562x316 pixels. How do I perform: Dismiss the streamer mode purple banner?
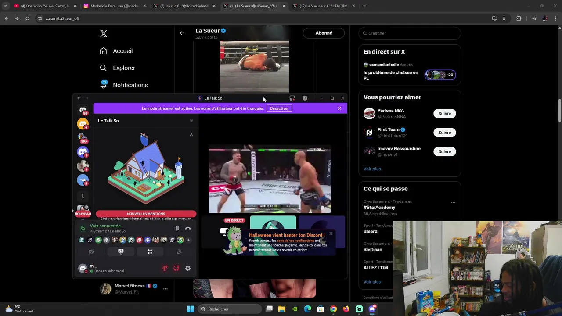pos(339,108)
